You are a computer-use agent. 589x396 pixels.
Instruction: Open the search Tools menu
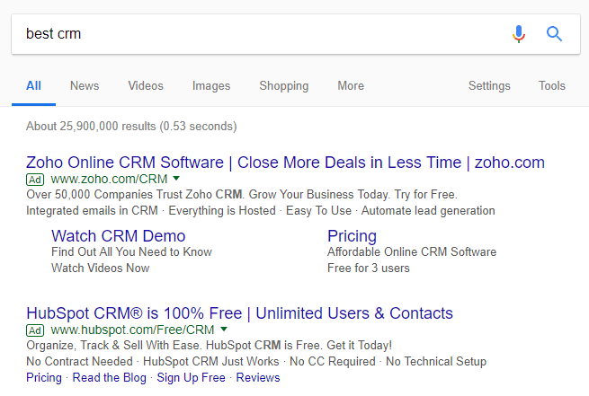pos(552,86)
